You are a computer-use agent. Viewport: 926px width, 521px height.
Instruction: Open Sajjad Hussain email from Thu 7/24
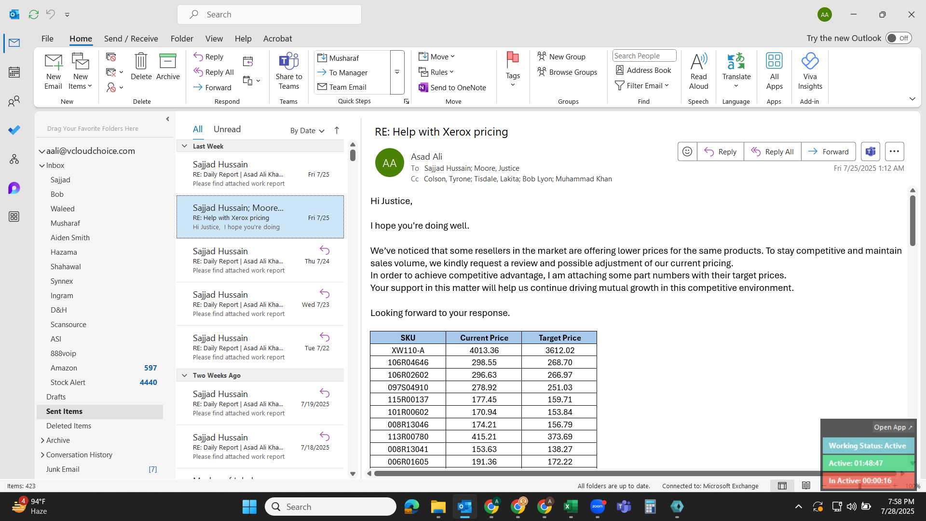pyautogui.click(x=260, y=260)
